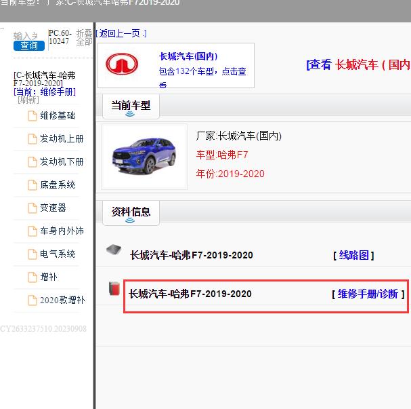Click document icon beside 2020款增补
The image size is (411, 409).
[33, 300]
